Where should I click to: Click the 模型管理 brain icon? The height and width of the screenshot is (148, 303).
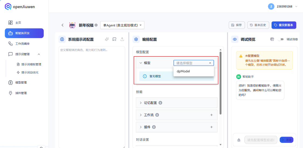[x=11, y=83]
